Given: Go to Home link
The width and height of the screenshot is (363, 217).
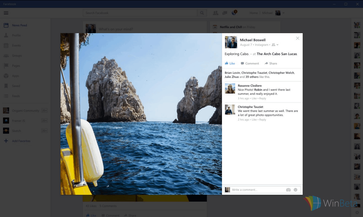Looking at the screenshot, I should [254, 13].
